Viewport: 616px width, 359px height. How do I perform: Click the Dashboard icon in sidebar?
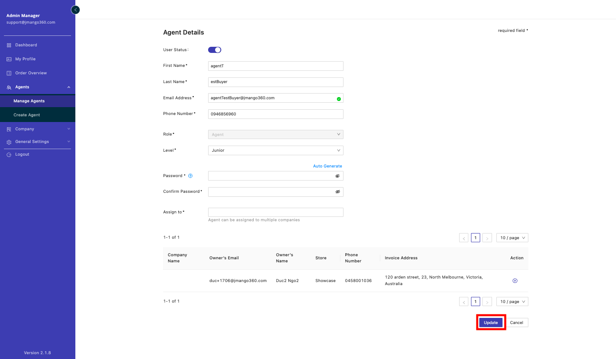coord(9,45)
